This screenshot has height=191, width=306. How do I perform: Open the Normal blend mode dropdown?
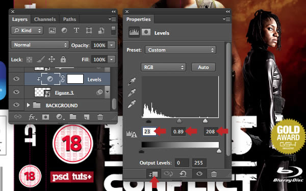pos(40,45)
